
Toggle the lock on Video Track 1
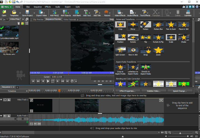pyautogui.click(x=9, y=100)
